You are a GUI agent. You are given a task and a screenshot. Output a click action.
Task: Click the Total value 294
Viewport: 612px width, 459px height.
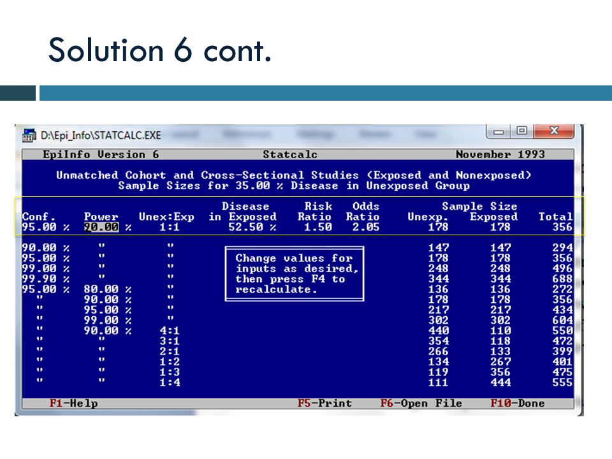click(x=562, y=248)
